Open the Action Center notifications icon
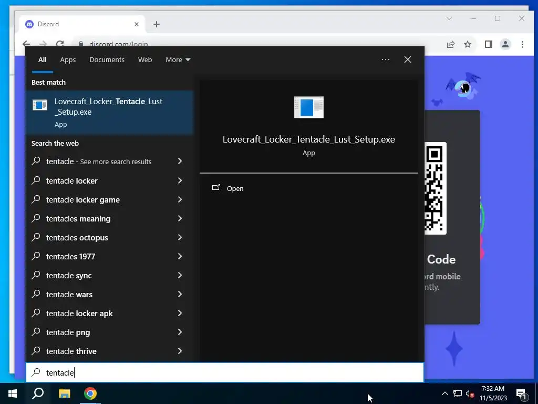The width and height of the screenshot is (538, 404). pyautogui.click(x=522, y=393)
